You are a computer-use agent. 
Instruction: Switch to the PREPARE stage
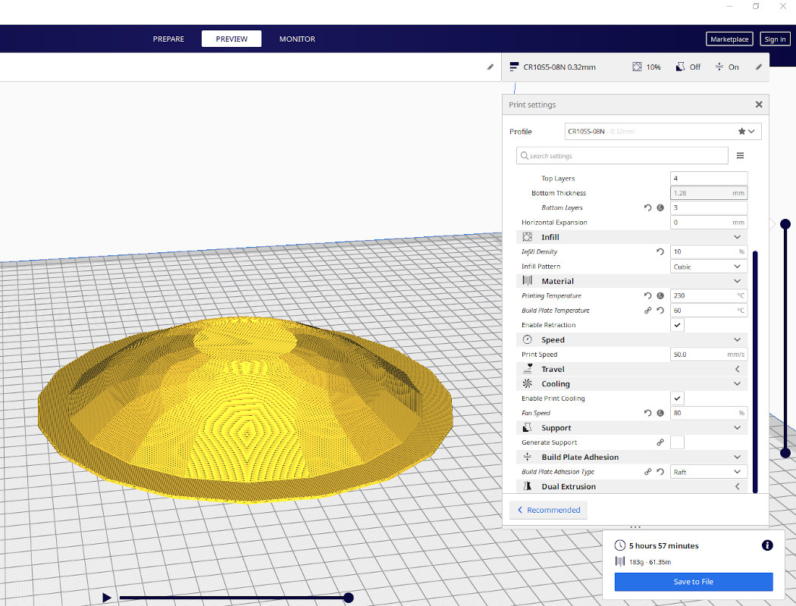tap(168, 39)
